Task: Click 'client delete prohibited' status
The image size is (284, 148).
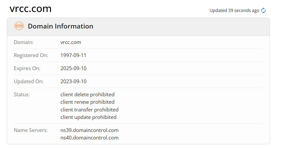Action: [x=87, y=94]
